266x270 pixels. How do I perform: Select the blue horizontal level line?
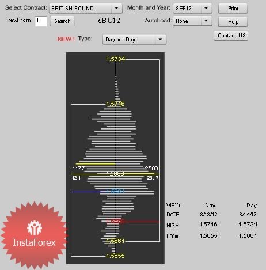86,192
